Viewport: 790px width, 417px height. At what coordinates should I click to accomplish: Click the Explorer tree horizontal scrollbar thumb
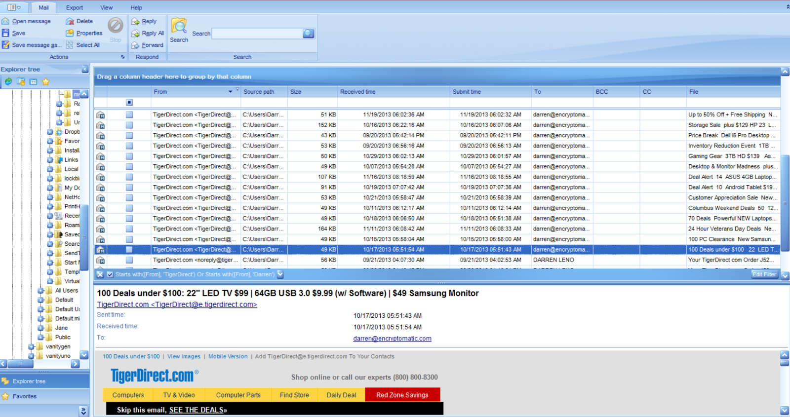tap(20, 364)
